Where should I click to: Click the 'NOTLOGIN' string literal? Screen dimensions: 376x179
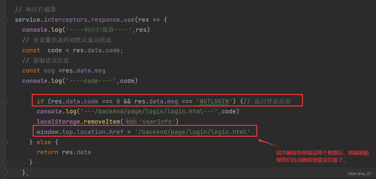(214, 101)
